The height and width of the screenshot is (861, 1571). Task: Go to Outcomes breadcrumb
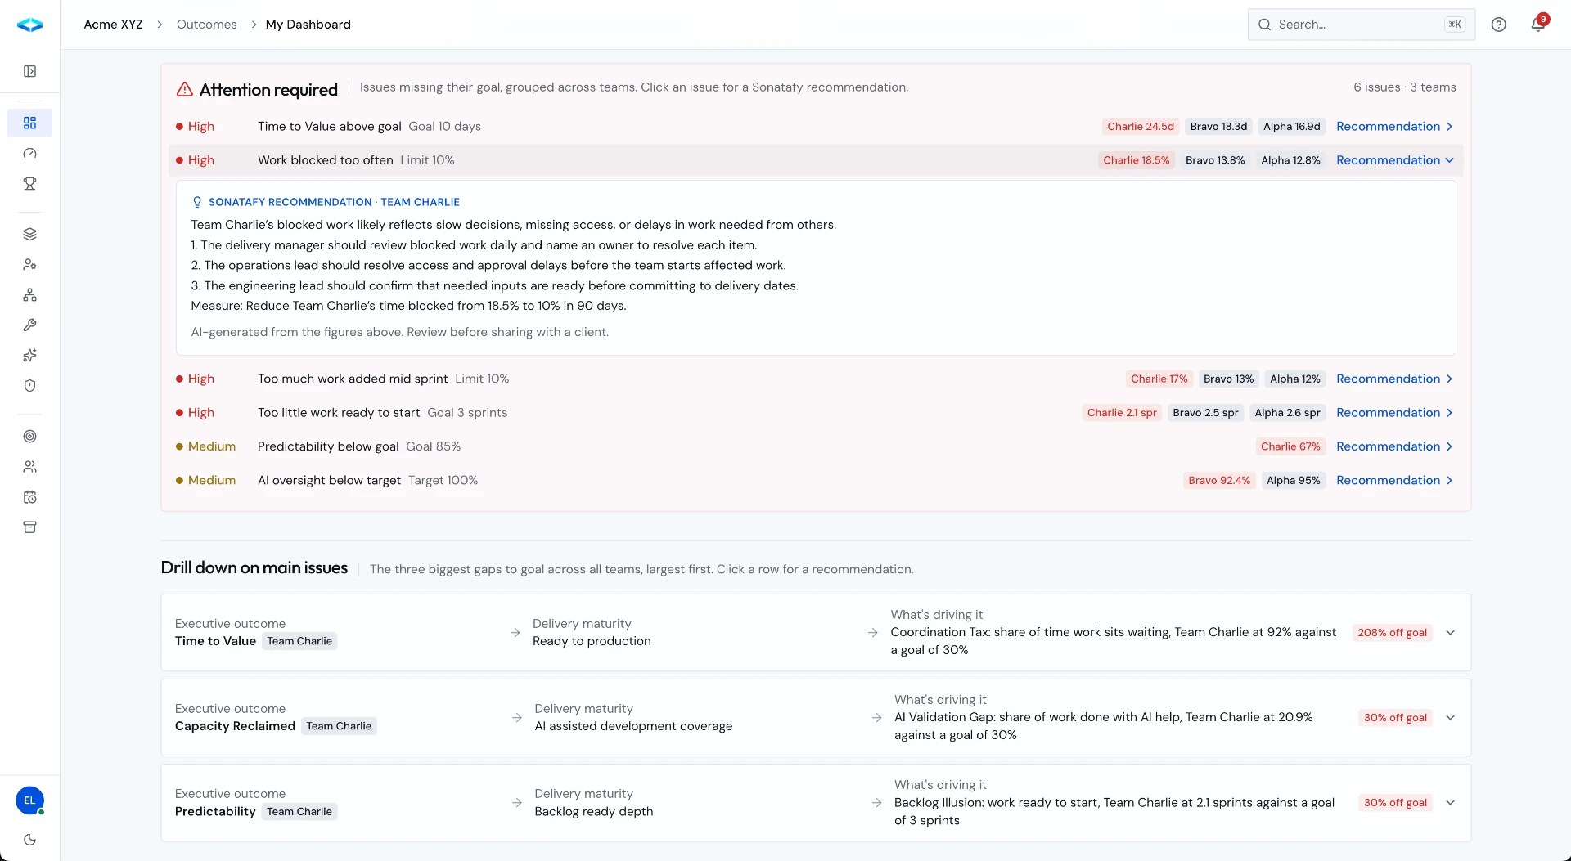[x=206, y=25]
